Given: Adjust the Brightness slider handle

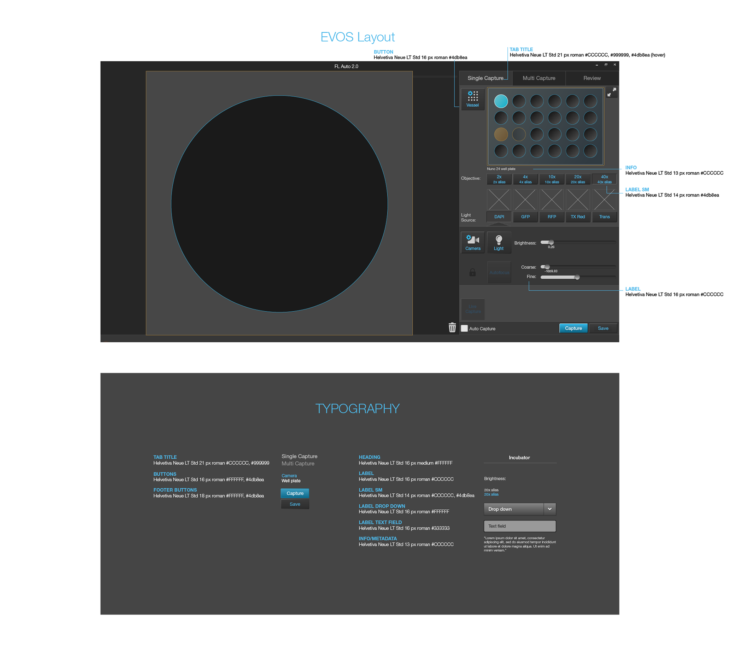Looking at the screenshot, I should [x=551, y=242].
